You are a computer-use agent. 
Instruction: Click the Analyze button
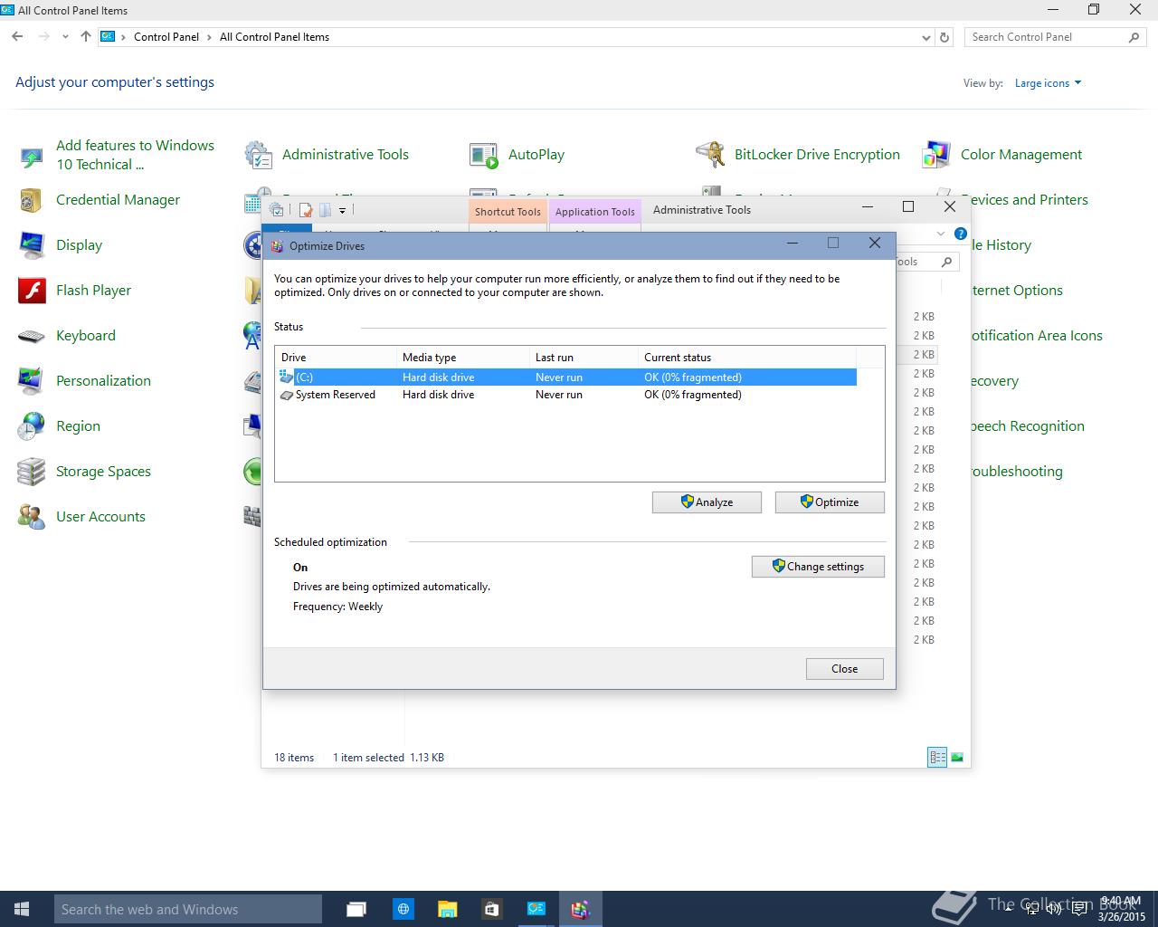pos(707,502)
